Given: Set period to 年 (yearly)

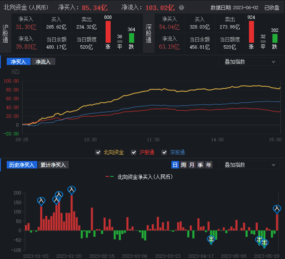Looking at the screenshot, I should 209,165.
